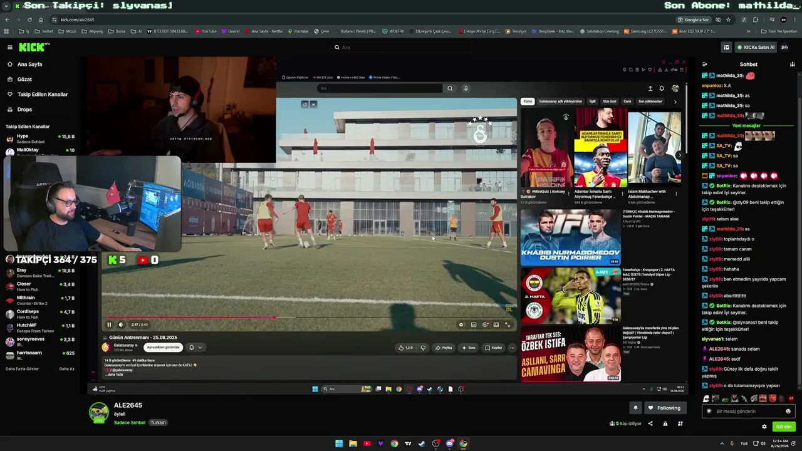Toggle YouTube autoplay switch in player

point(461,324)
